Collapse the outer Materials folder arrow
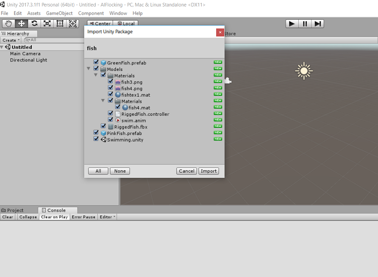Viewport: 378px width, 277px height. (x=96, y=75)
